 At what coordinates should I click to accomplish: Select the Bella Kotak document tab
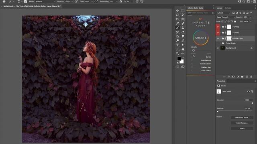pyautogui.click(x=32, y=6)
